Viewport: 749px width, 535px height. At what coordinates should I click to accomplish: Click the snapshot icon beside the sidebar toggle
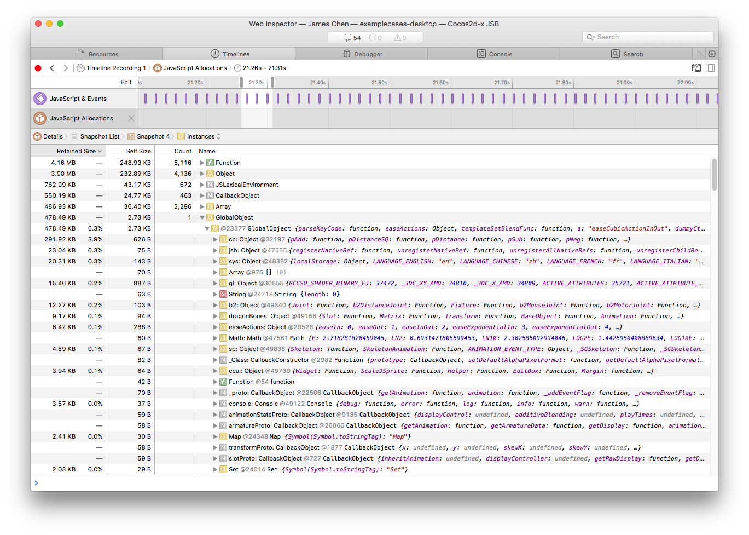coord(696,68)
